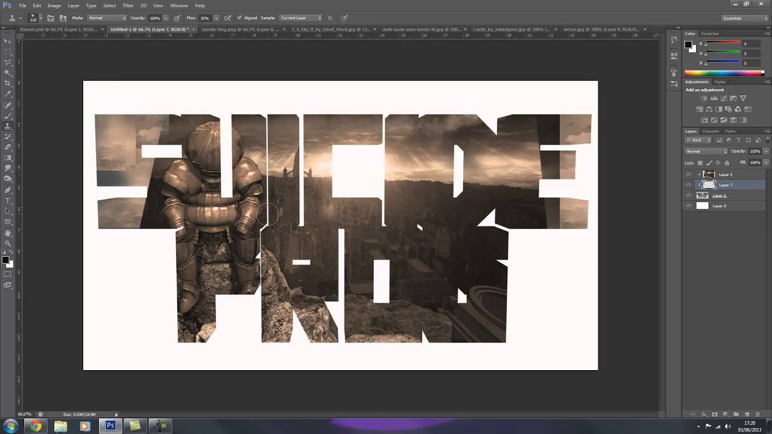Add a Photo Filter adjustment

click(x=729, y=109)
